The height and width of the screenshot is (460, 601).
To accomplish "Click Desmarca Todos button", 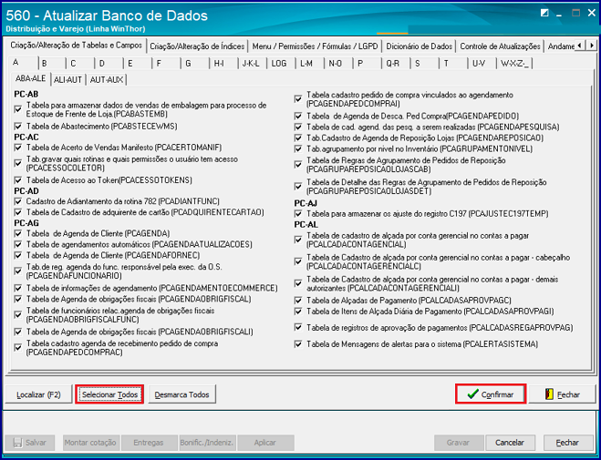I will coord(181,394).
